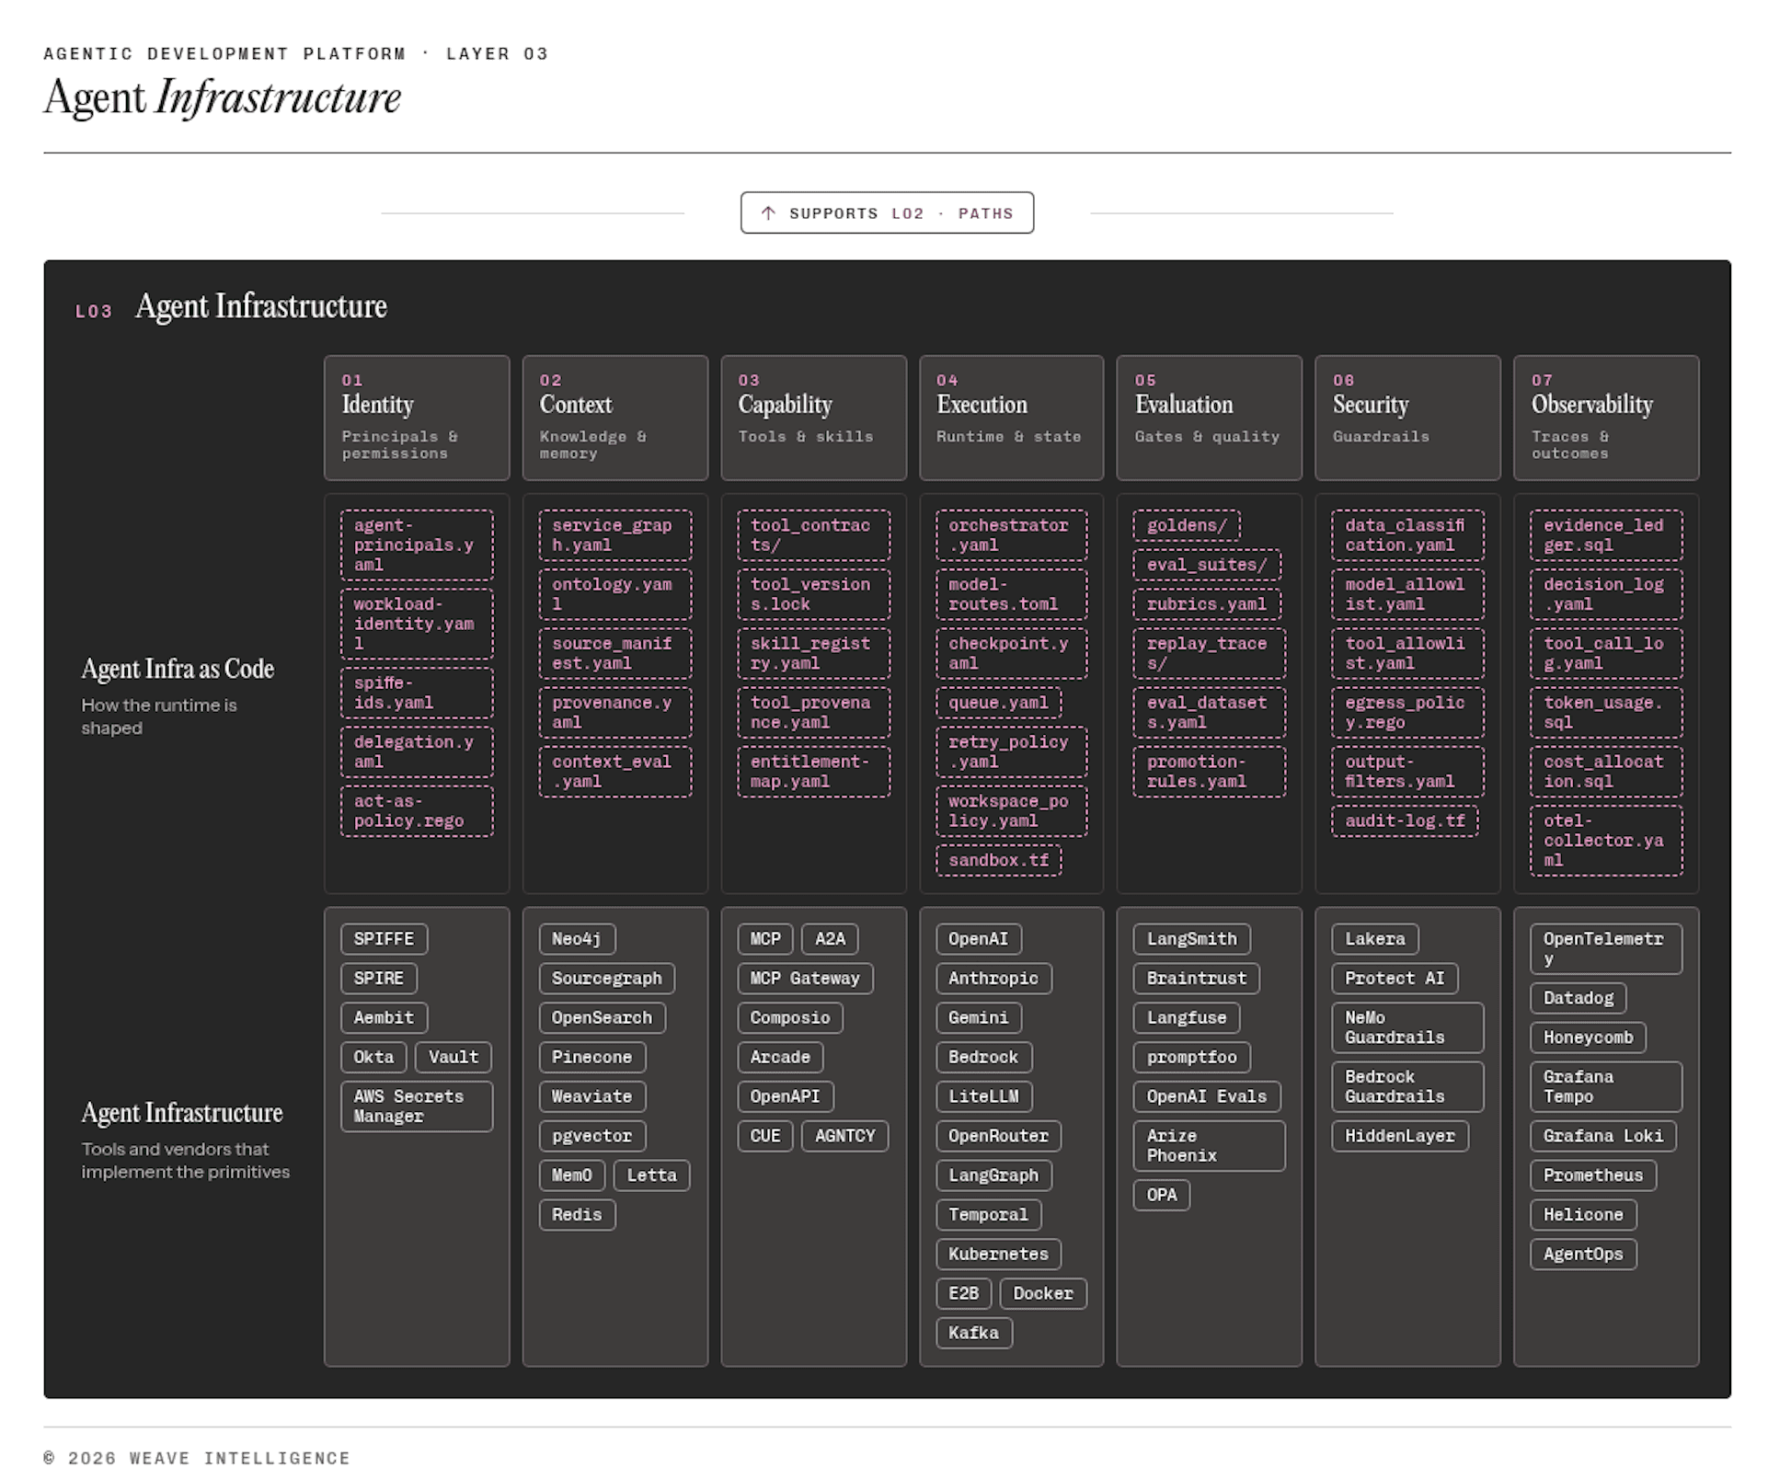Select the NeMo Guardrails vendor tag
Viewport: 1768px width, 1479px height.
pos(1407,1027)
